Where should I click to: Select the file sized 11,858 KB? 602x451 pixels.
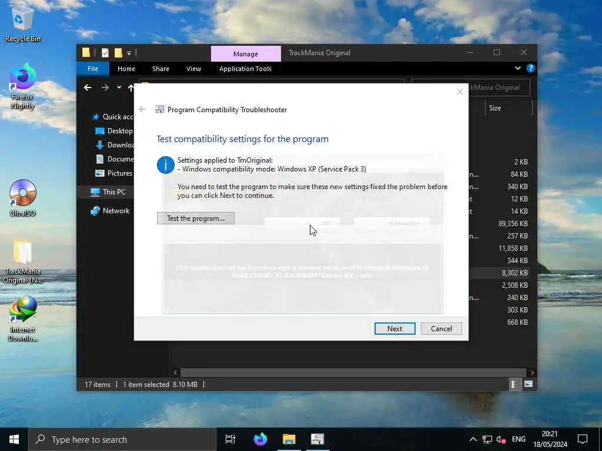click(499, 248)
